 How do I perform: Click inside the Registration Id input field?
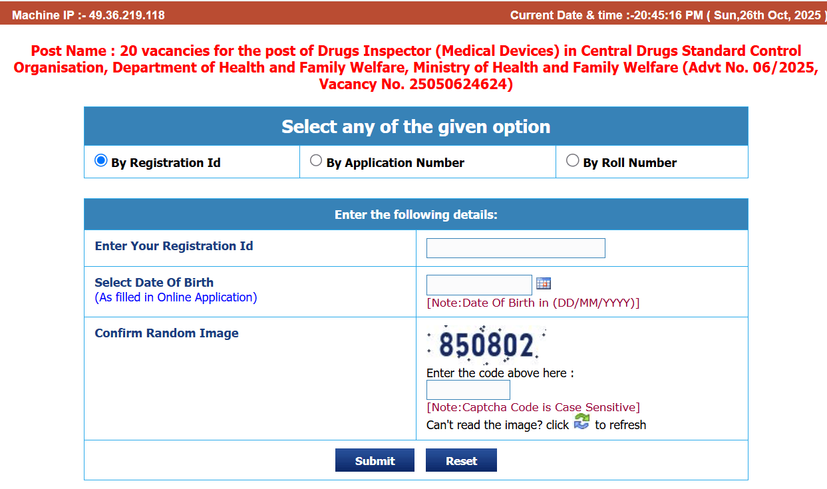(x=516, y=247)
